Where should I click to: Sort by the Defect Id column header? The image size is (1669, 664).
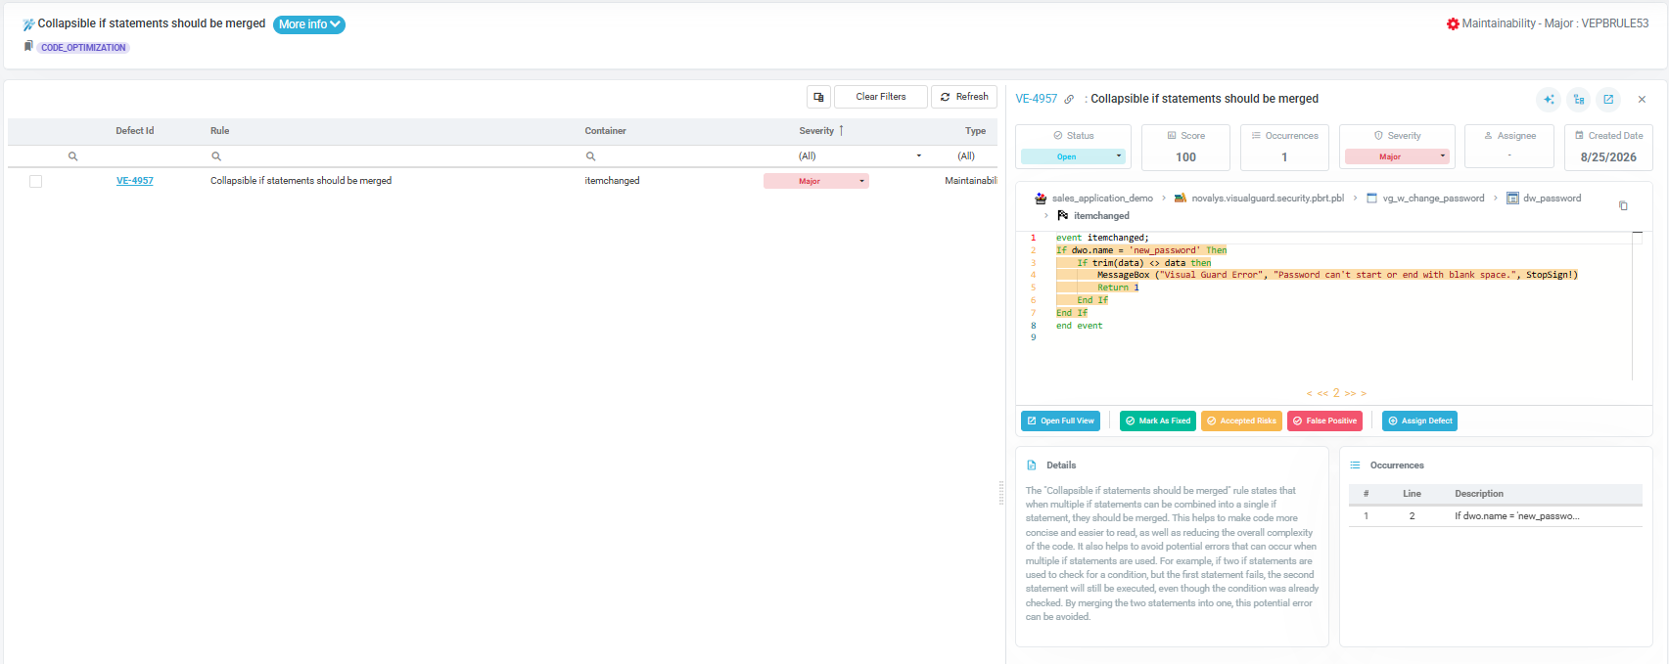point(135,131)
